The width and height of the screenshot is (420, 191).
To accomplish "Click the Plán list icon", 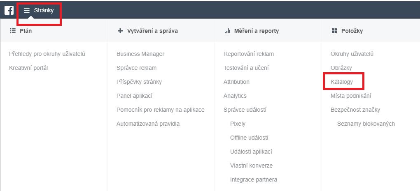I will click(x=13, y=31).
